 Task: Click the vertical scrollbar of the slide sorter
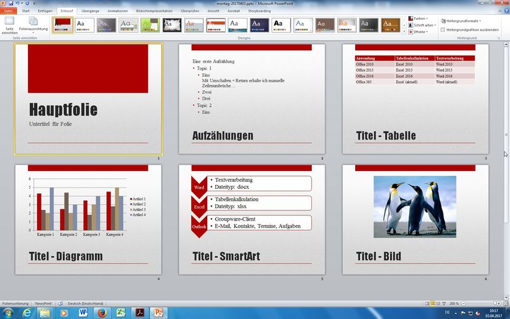(506, 171)
